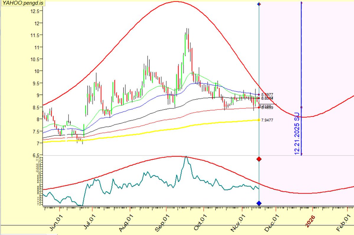The height and width of the screenshot is (235, 354).
Task: Click the 12.5 price axis label
Action: click(35, 11)
